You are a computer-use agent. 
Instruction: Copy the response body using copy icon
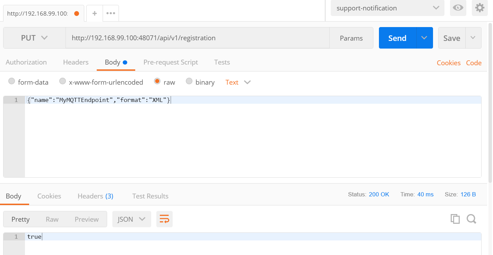pos(455,219)
